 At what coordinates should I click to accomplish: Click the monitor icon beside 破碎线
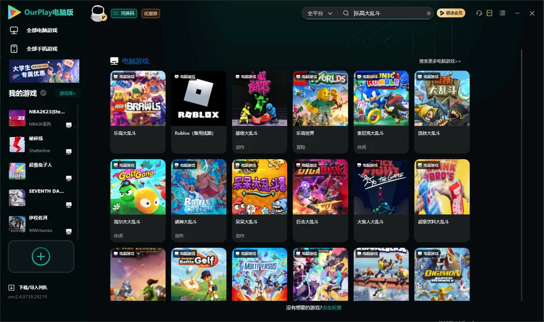pos(69,152)
